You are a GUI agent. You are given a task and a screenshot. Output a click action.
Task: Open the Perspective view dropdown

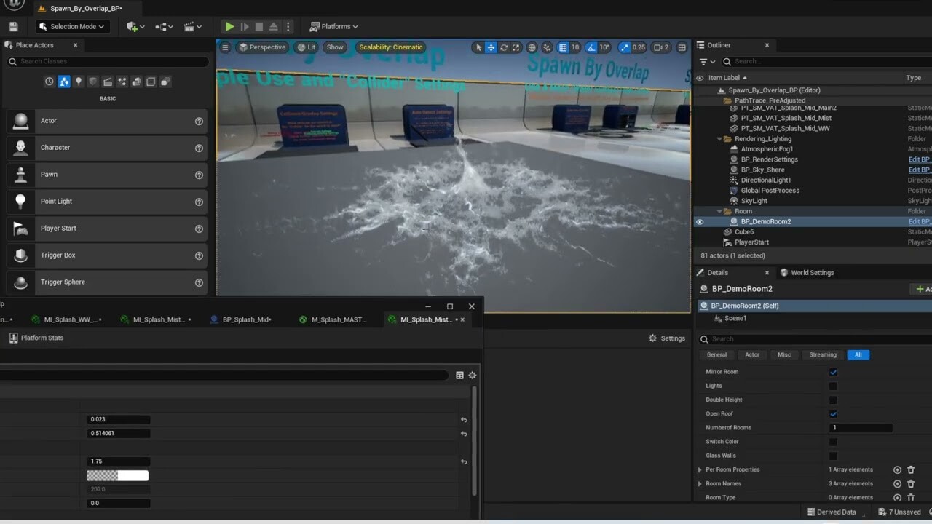262,47
